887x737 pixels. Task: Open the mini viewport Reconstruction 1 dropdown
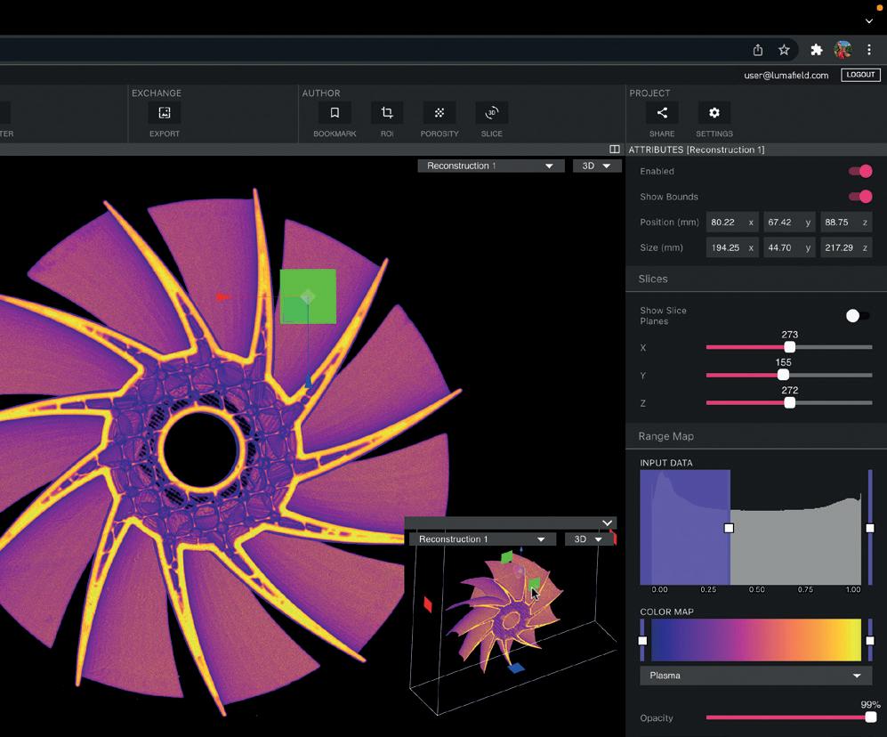(x=482, y=539)
